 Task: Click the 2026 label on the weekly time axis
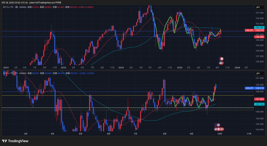point(237,67)
